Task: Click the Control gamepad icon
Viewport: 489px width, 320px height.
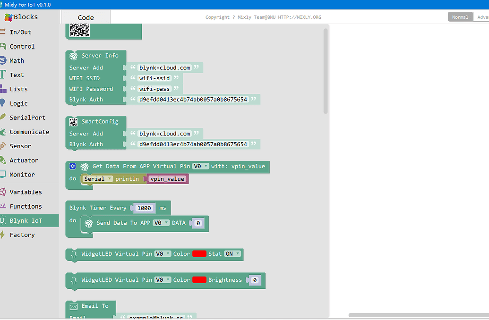Action: [3, 46]
